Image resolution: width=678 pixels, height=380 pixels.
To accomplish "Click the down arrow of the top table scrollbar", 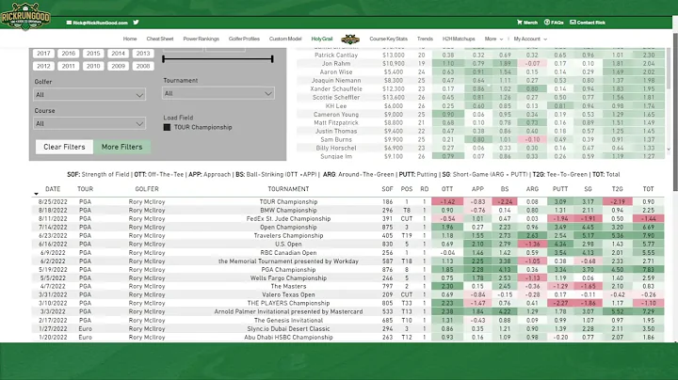I will [669, 150].
